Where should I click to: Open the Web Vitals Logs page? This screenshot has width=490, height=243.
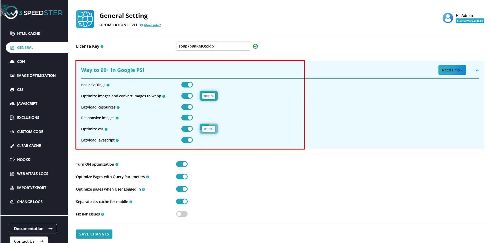[33, 174]
